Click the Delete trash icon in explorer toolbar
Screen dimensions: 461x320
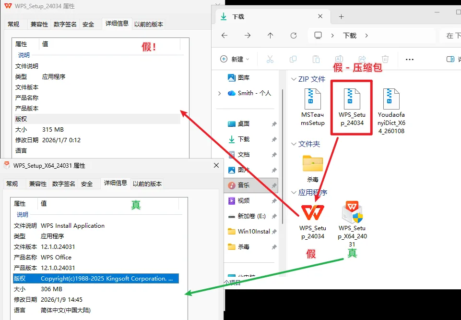385,59
